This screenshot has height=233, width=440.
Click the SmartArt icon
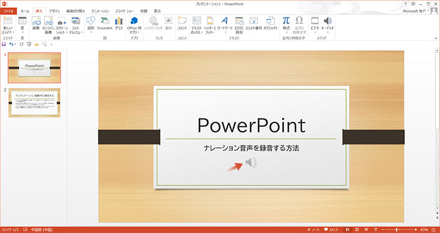point(104,23)
